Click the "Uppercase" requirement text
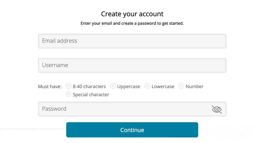Image resolution: width=253 pixels, height=143 pixels. click(x=129, y=87)
